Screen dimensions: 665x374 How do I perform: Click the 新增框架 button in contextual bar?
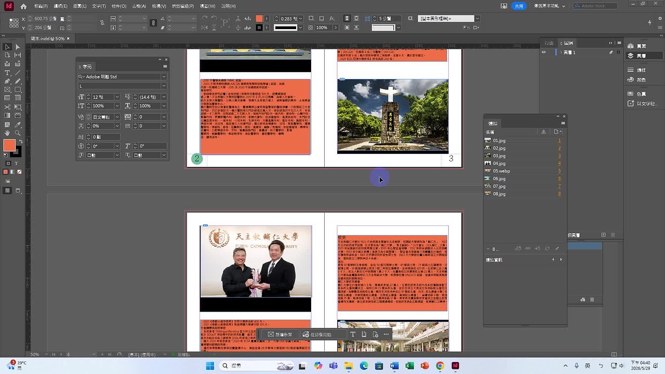pyautogui.click(x=281, y=335)
